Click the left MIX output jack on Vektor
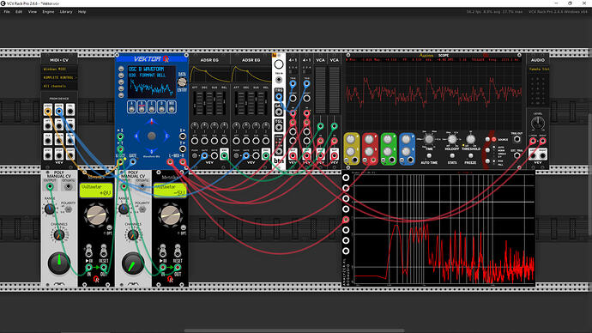 [x=170, y=162]
